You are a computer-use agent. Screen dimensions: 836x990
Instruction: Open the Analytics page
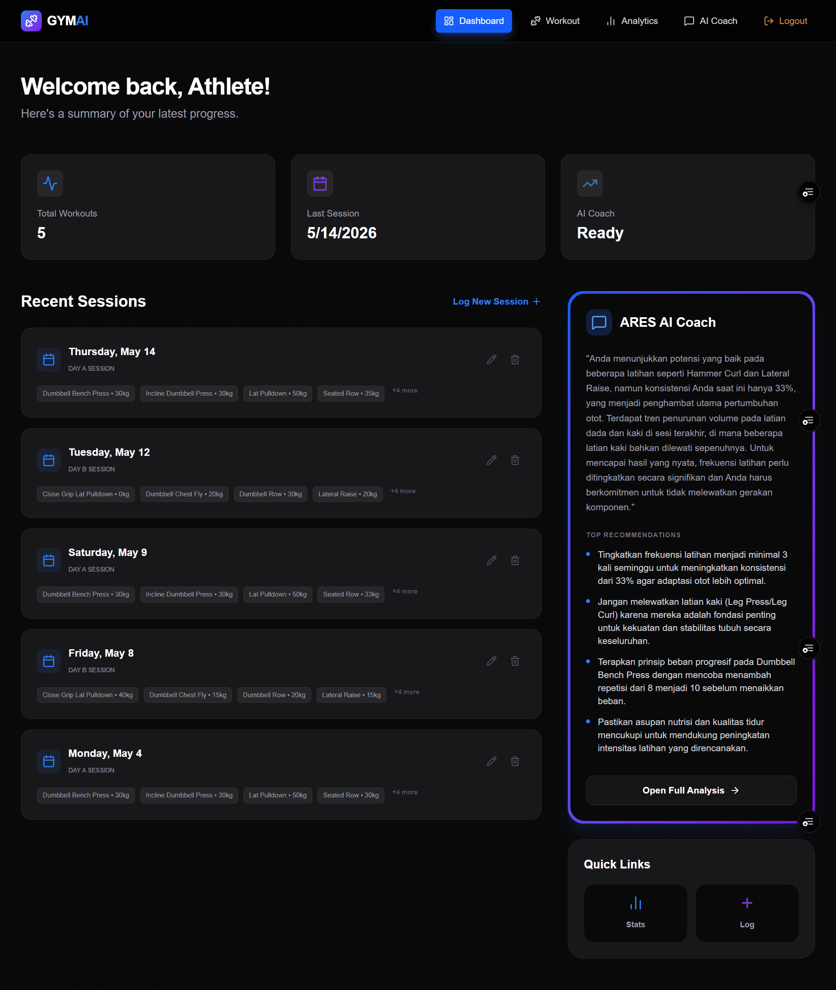(x=632, y=21)
